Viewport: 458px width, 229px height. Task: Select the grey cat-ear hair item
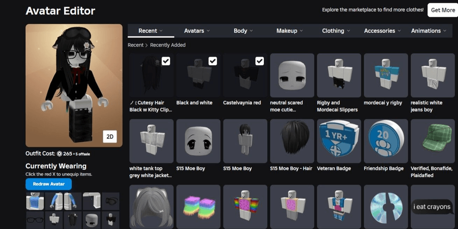pos(151,206)
